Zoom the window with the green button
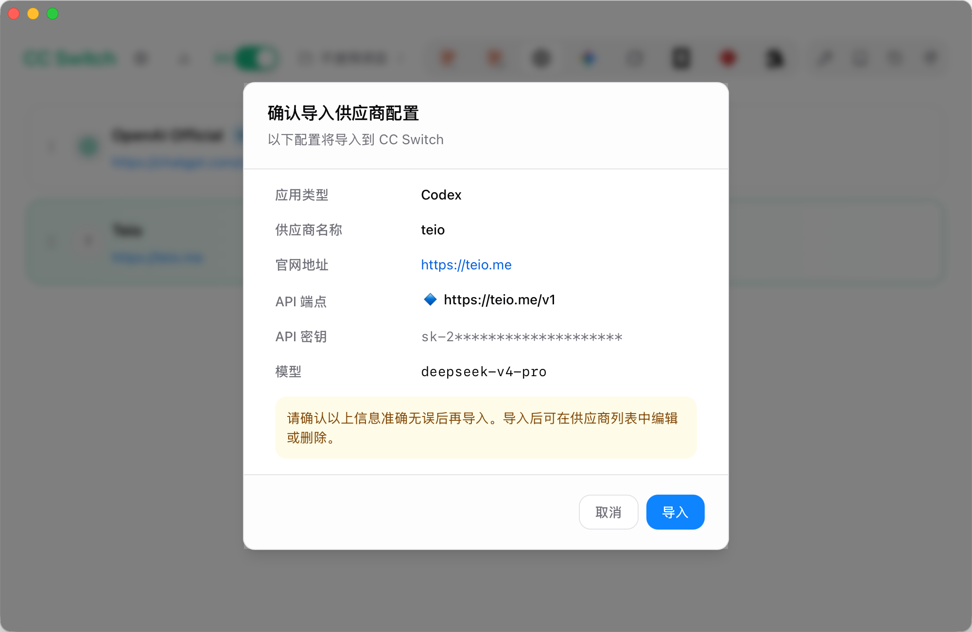972x632 pixels. (52, 14)
